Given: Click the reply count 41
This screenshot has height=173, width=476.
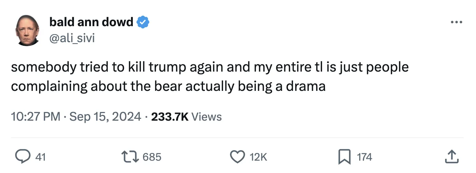Looking at the screenshot, I should click(41, 157).
